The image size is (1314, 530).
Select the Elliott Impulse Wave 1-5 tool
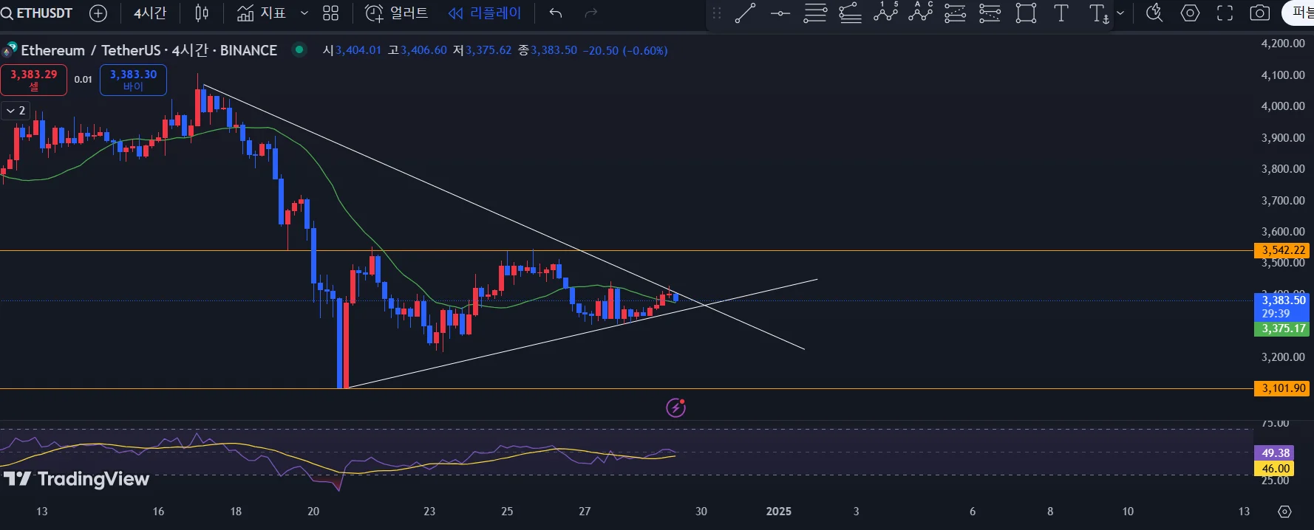(x=885, y=13)
